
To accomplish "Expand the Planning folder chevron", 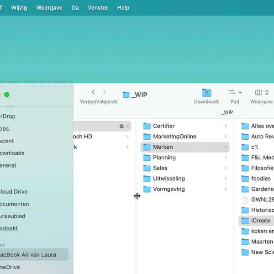I will [x=226, y=158].
